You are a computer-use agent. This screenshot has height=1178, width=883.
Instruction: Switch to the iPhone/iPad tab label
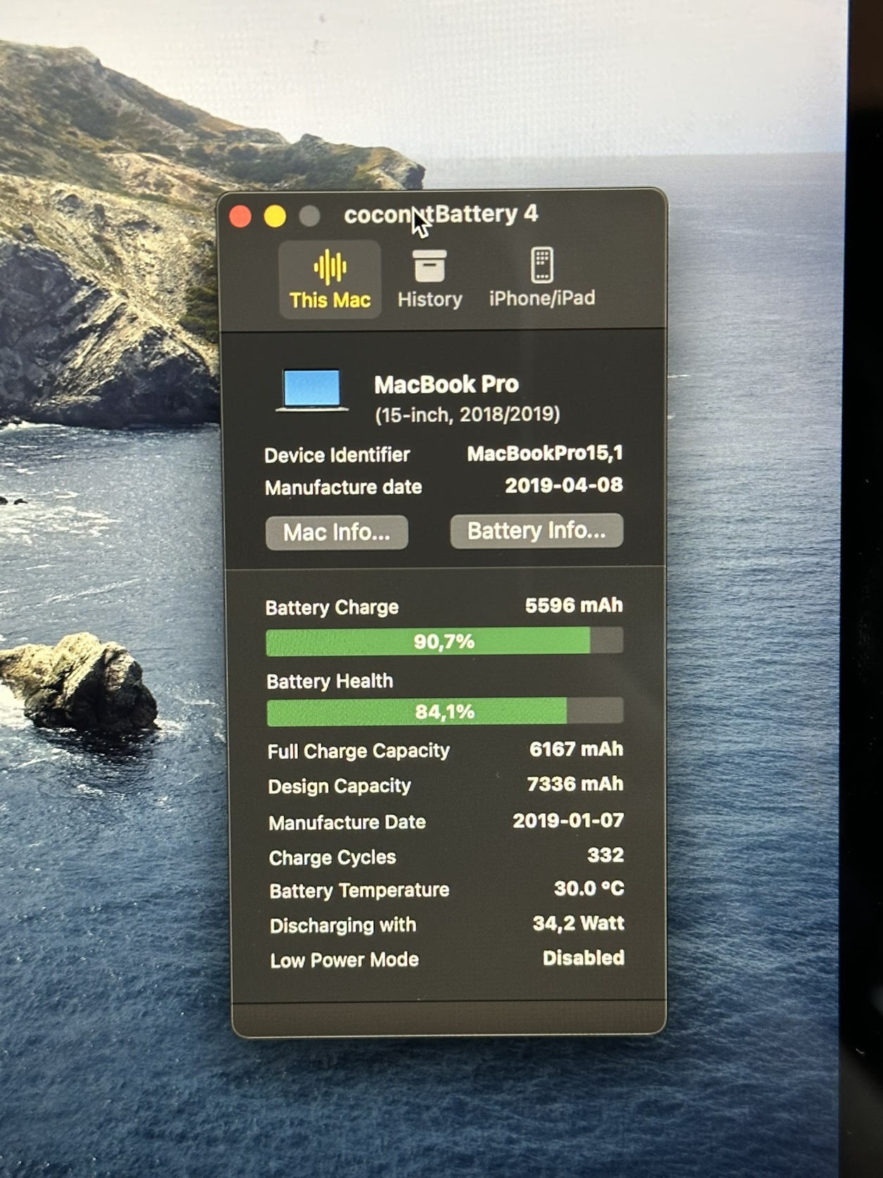click(x=542, y=298)
